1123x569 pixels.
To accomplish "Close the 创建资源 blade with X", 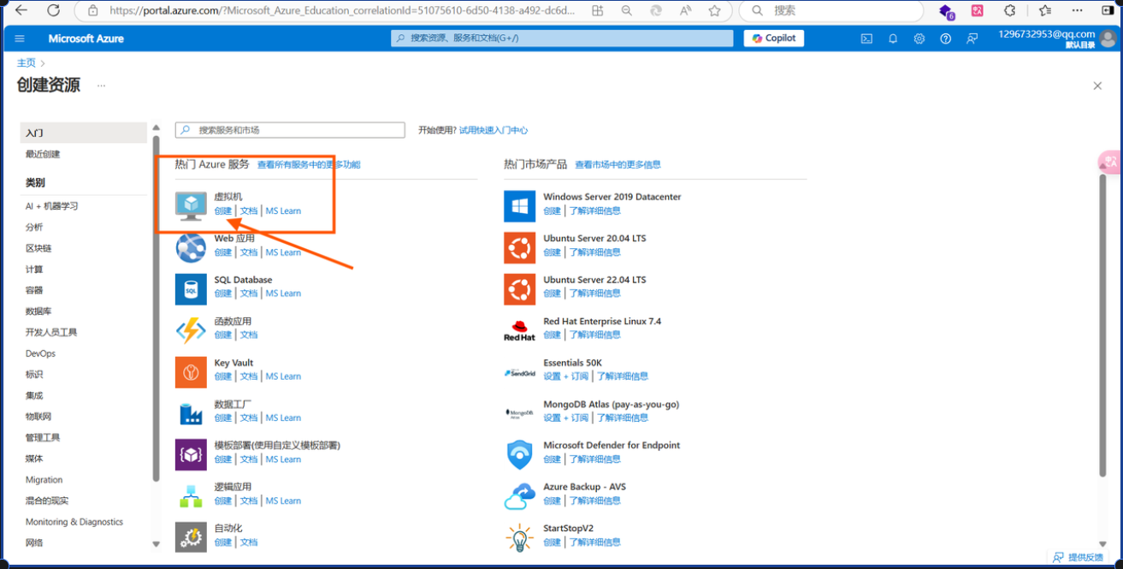I will click(1097, 86).
